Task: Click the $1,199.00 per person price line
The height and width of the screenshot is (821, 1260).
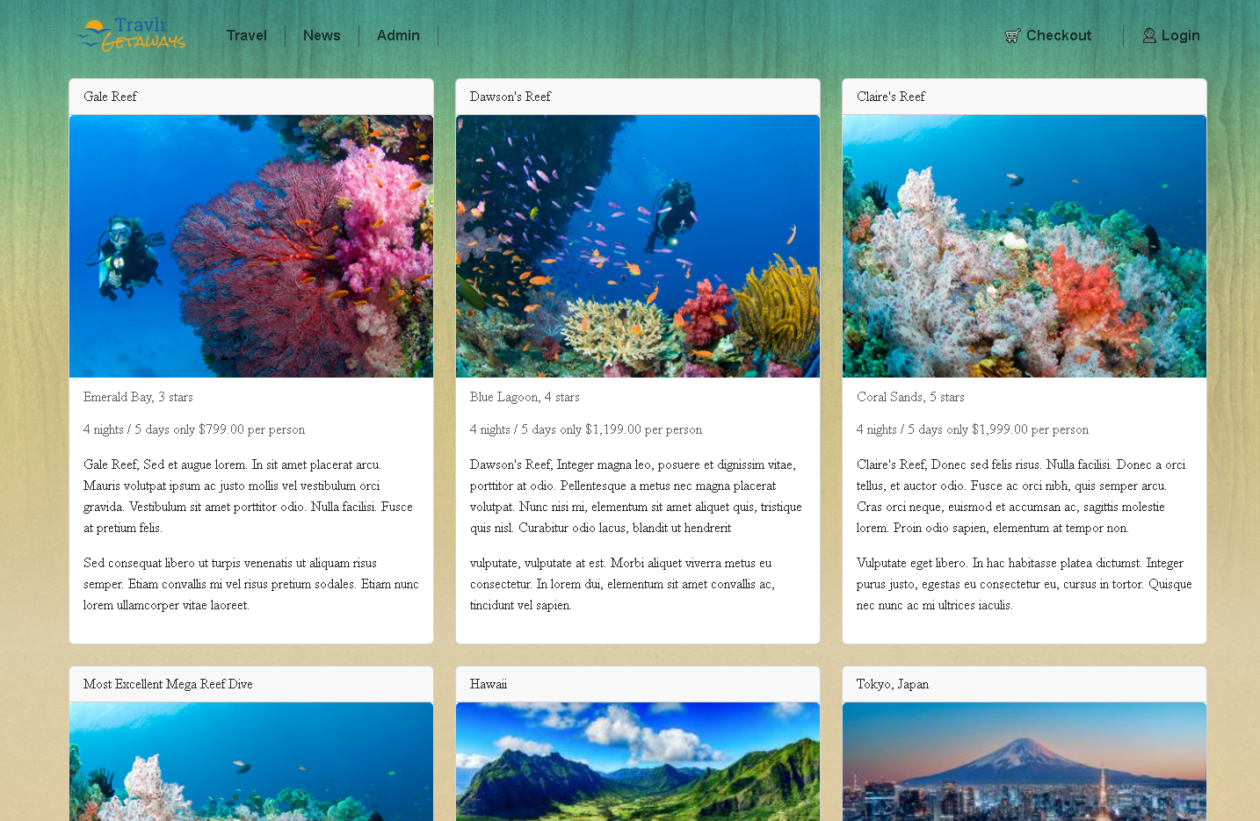Action: [586, 429]
